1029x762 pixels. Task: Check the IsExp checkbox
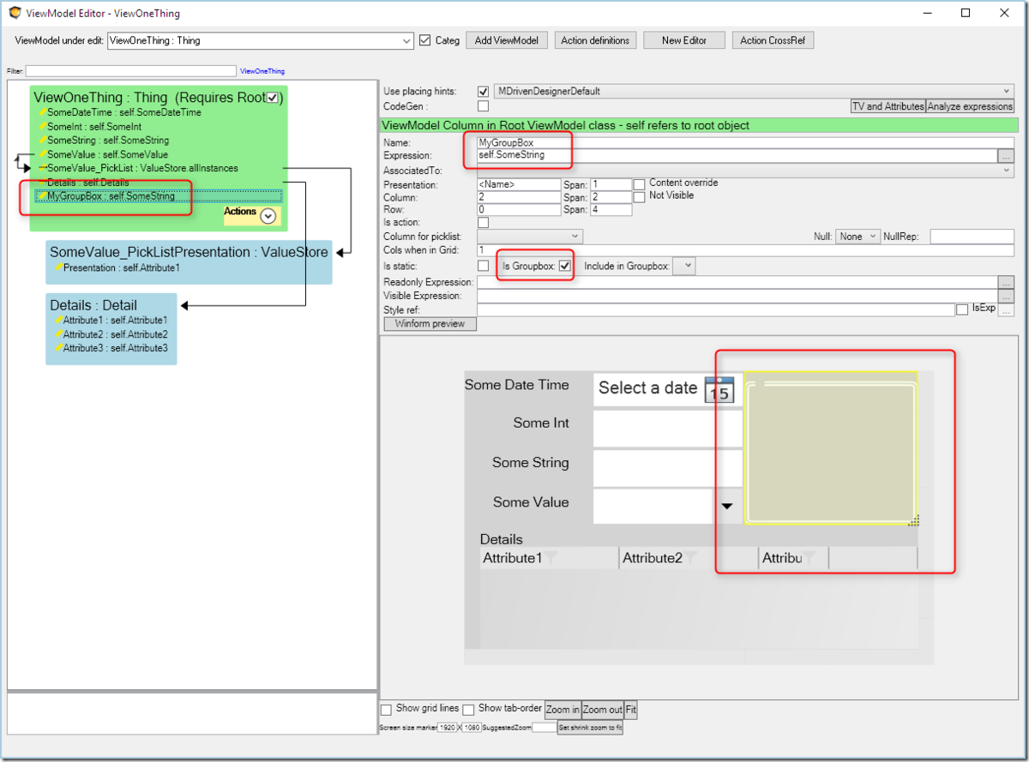point(962,309)
